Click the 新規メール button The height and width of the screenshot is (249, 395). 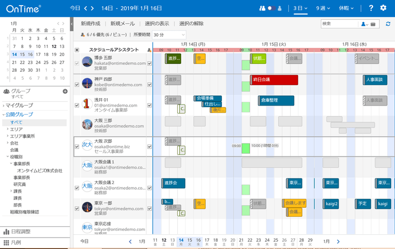tap(122, 24)
